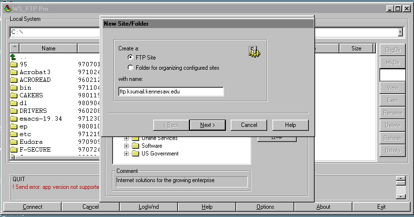This screenshot has width=414, height=217.
Task: Select the US Government folder icon
Action: (135, 154)
